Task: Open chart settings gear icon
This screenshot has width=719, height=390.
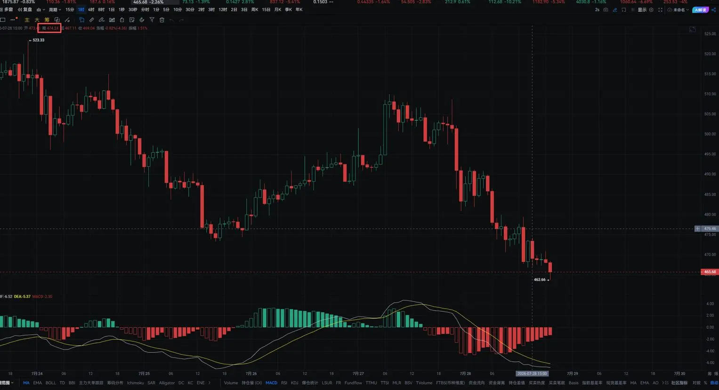Action: (651, 9)
